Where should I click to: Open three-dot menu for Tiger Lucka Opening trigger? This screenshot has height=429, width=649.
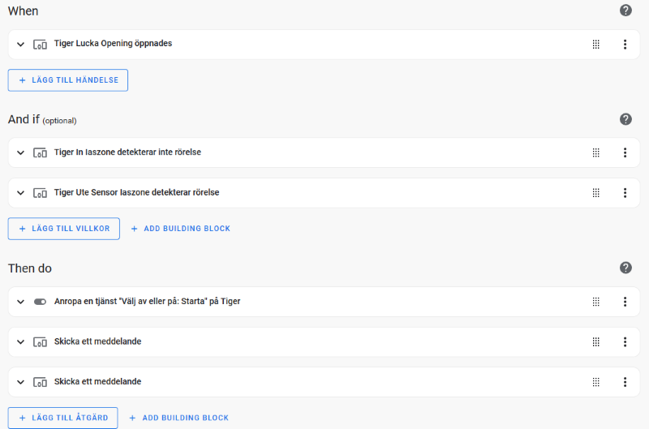(x=625, y=45)
